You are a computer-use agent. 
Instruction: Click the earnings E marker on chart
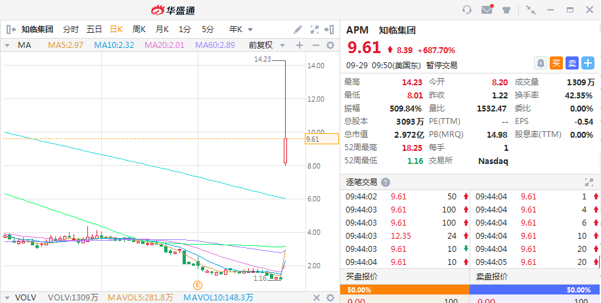[x=198, y=285]
